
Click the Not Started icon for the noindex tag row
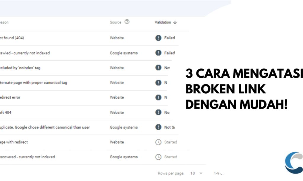[x=158, y=68]
